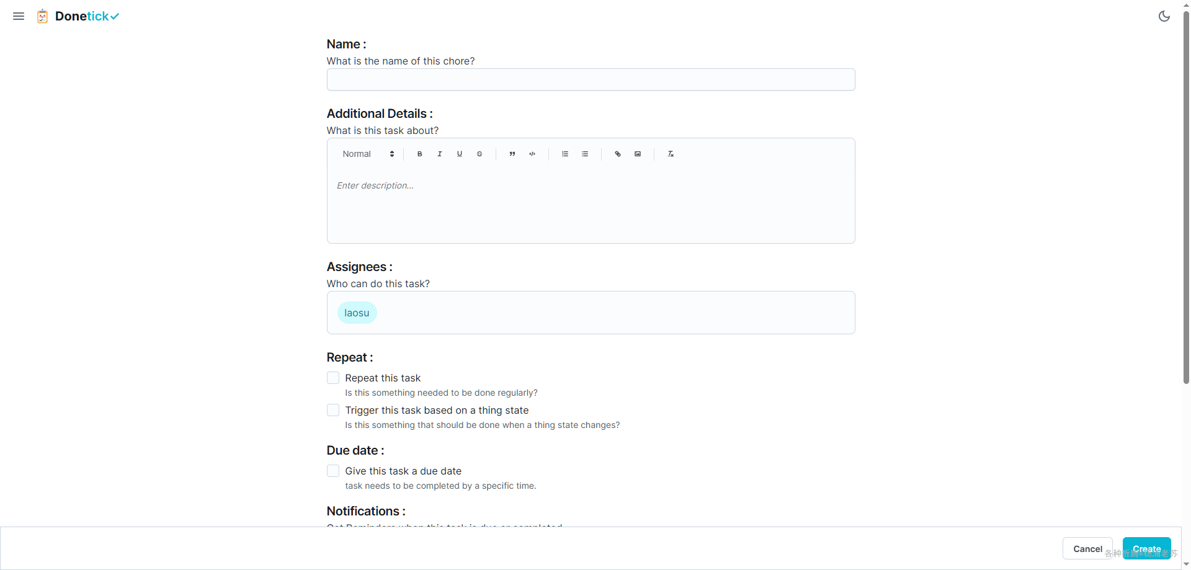1191x570 pixels.
Task: Insert a link in description
Action: pos(618,154)
